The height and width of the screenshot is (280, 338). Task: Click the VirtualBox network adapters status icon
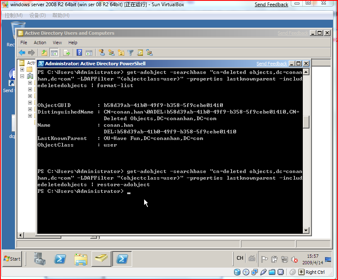click(x=255, y=272)
